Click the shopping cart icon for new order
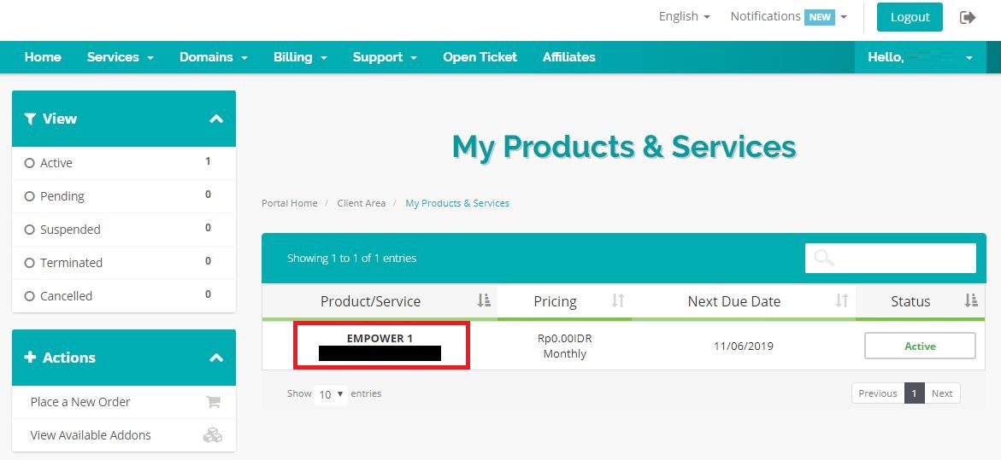 pyautogui.click(x=213, y=402)
